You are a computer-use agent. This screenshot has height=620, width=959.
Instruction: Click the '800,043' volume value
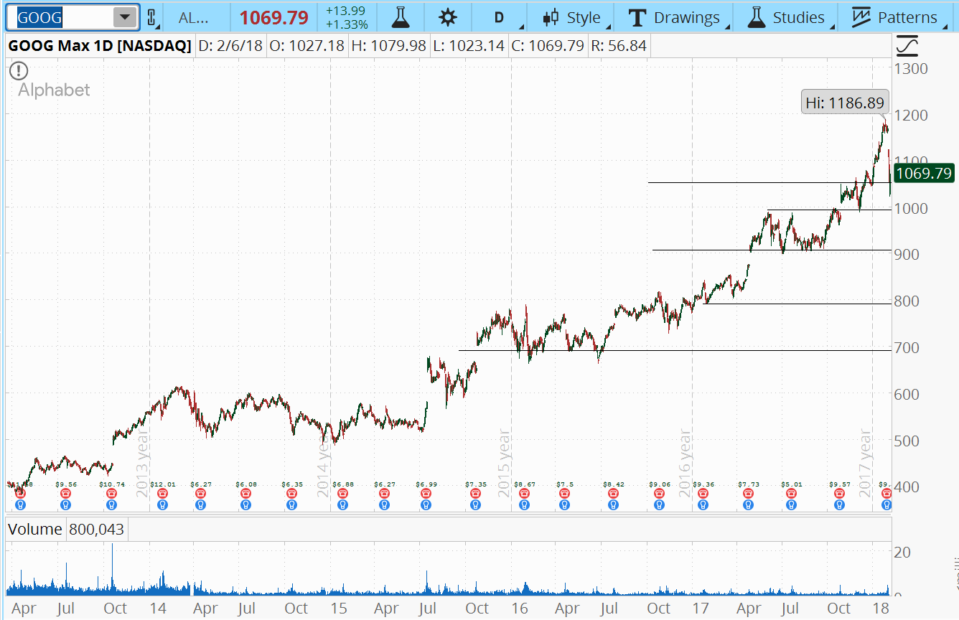pos(95,530)
